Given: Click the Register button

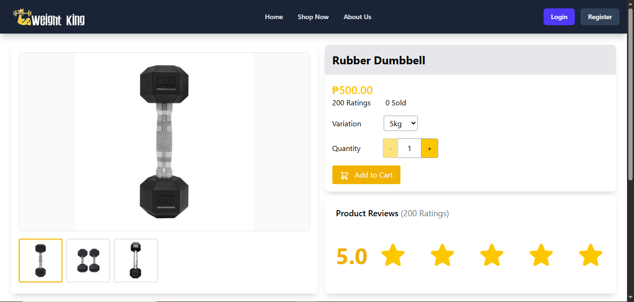Looking at the screenshot, I should [600, 17].
